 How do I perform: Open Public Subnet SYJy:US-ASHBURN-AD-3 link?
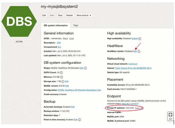(x=133, y=68)
